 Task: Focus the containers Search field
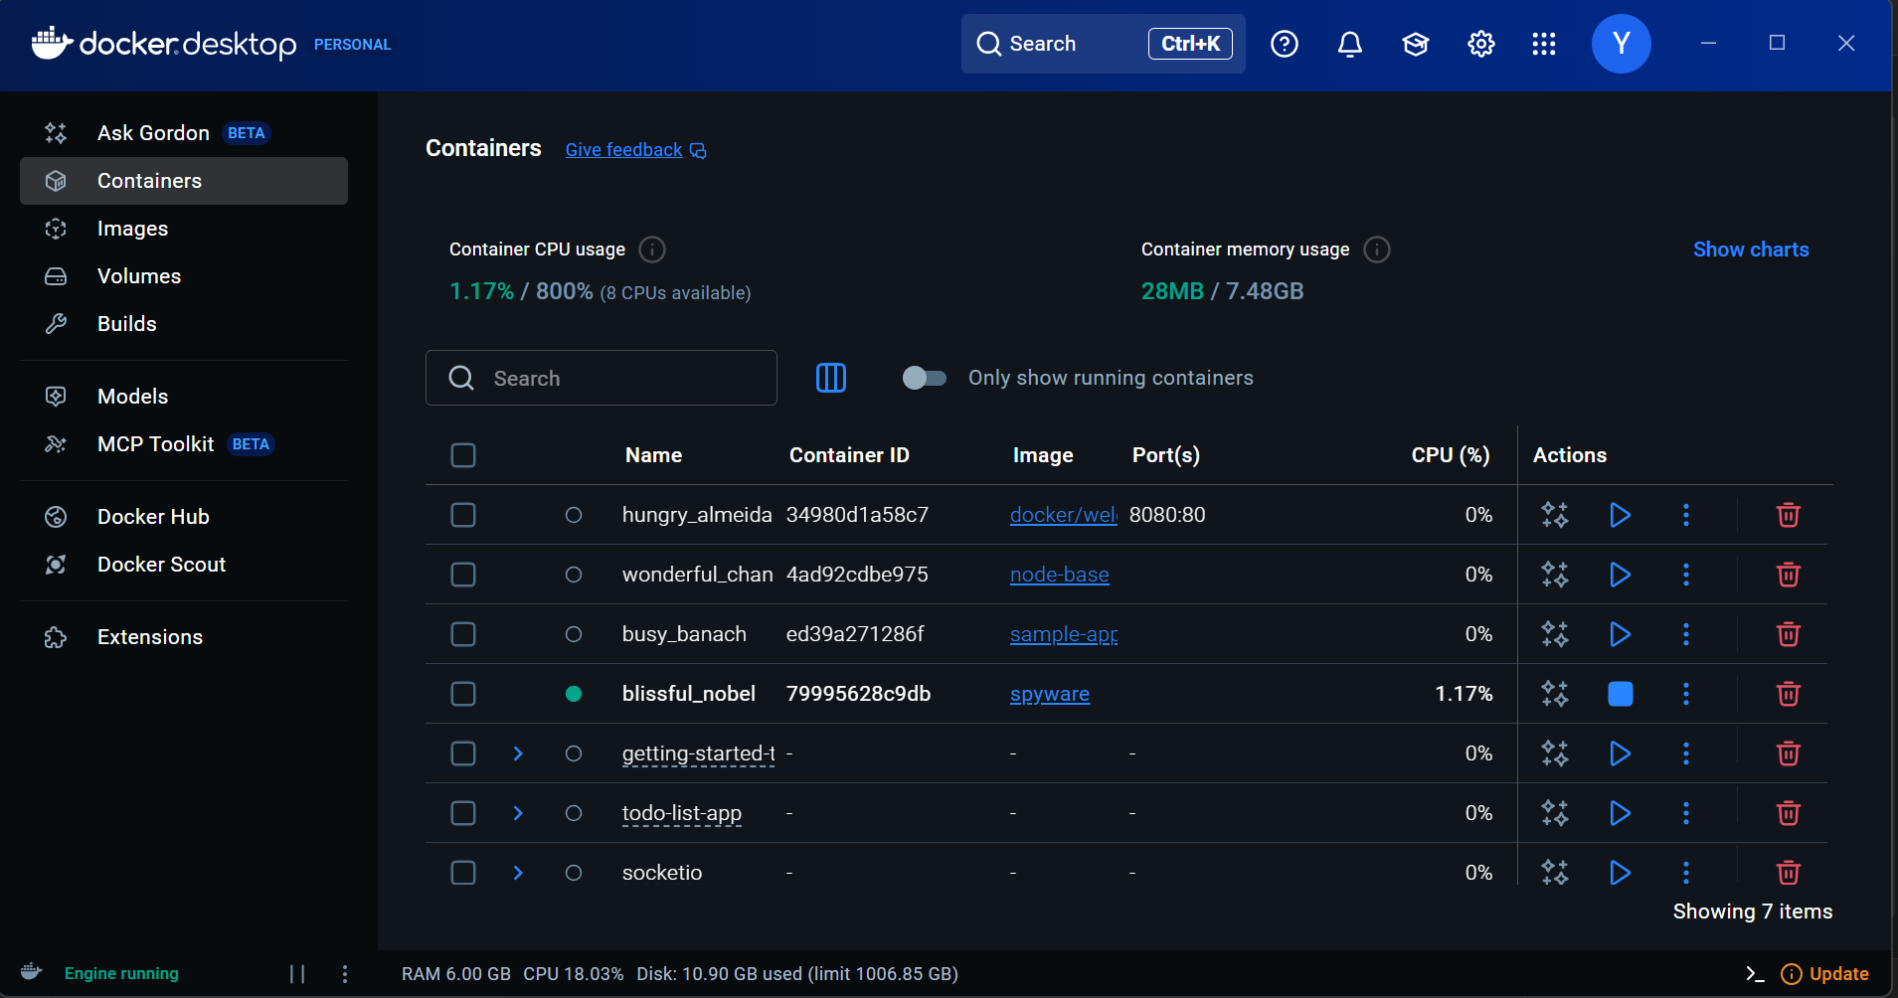click(x=602, y=378)
